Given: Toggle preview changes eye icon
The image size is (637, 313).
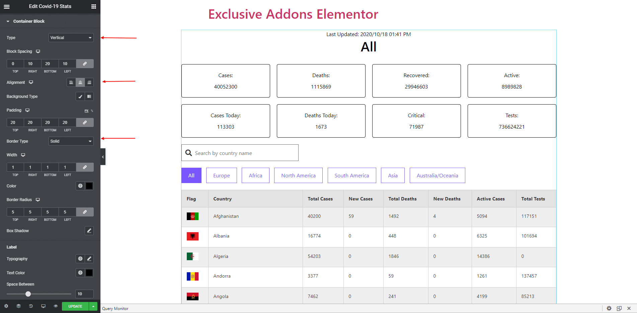Looking at the screenshot, I should 56,306.
